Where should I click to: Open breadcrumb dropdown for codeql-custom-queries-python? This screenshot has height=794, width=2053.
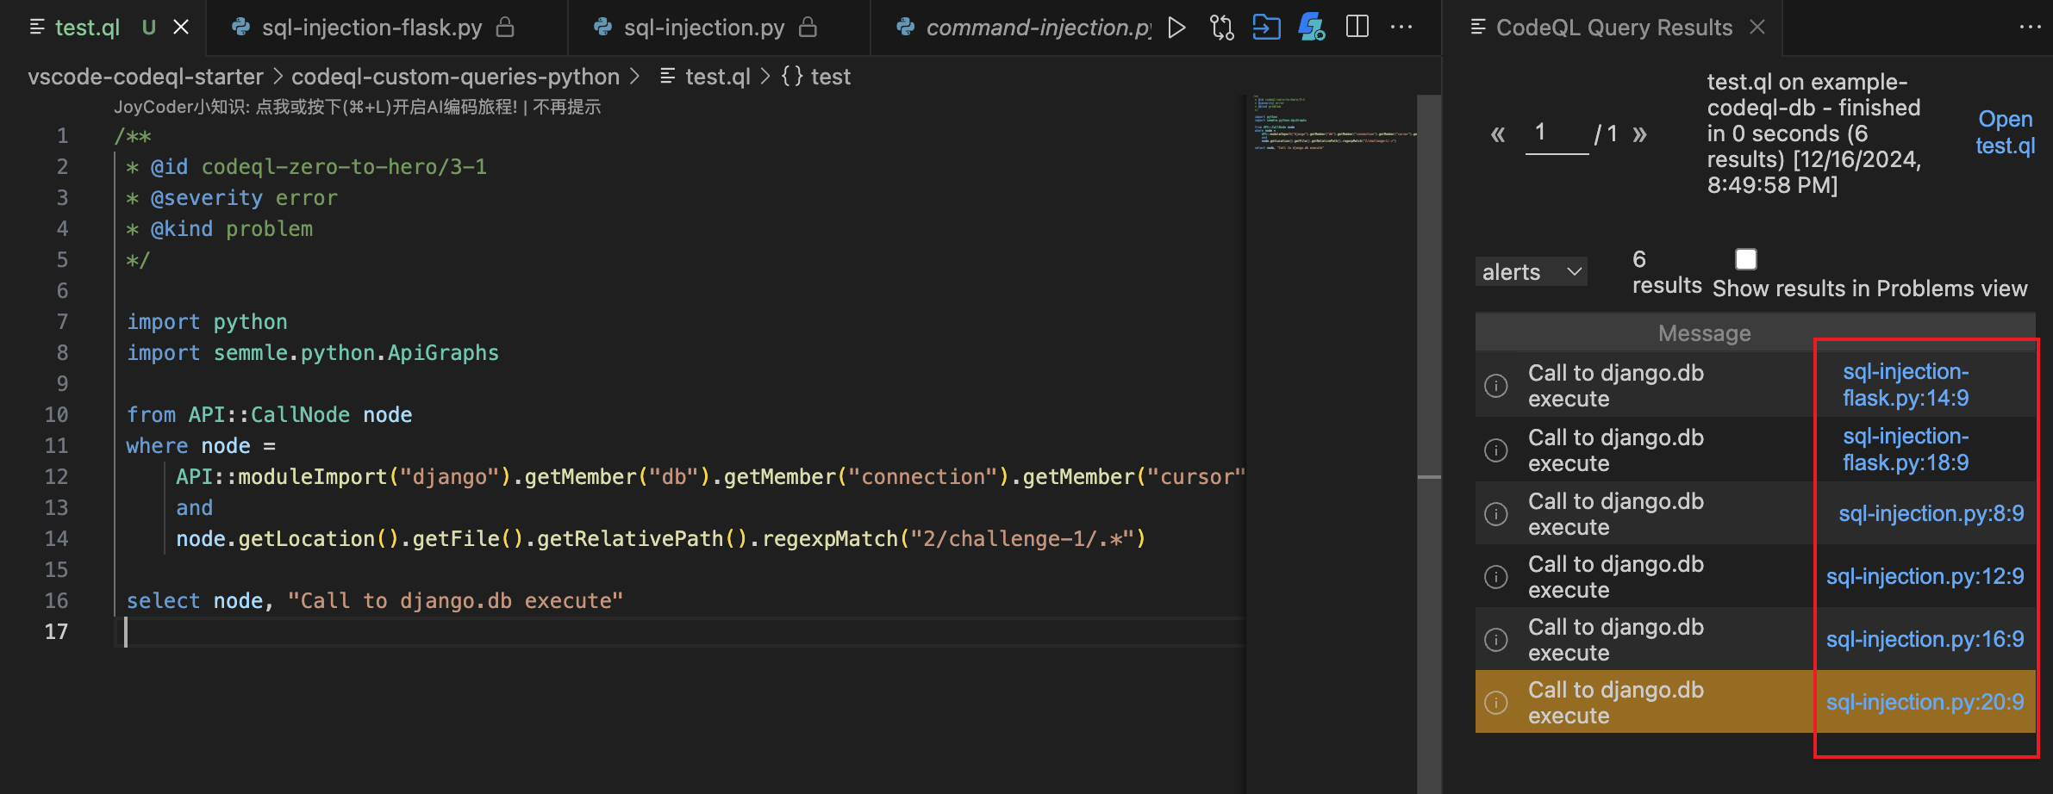pos(456,77)
